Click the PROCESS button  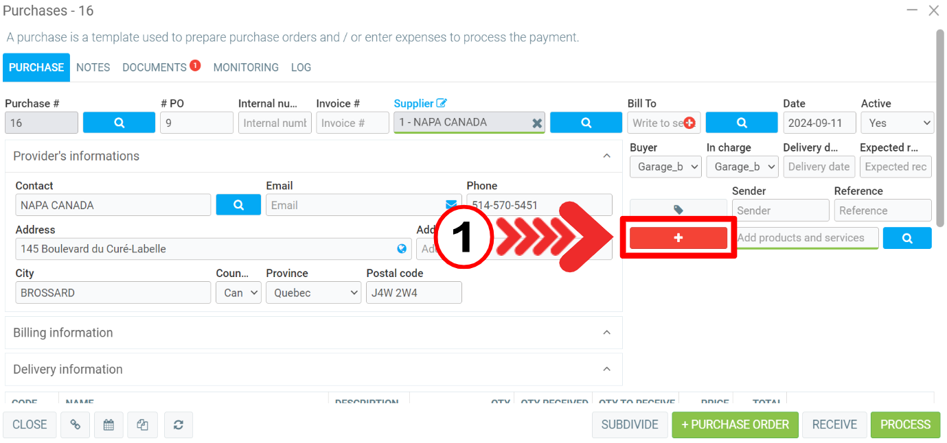(x=905, y=424)
